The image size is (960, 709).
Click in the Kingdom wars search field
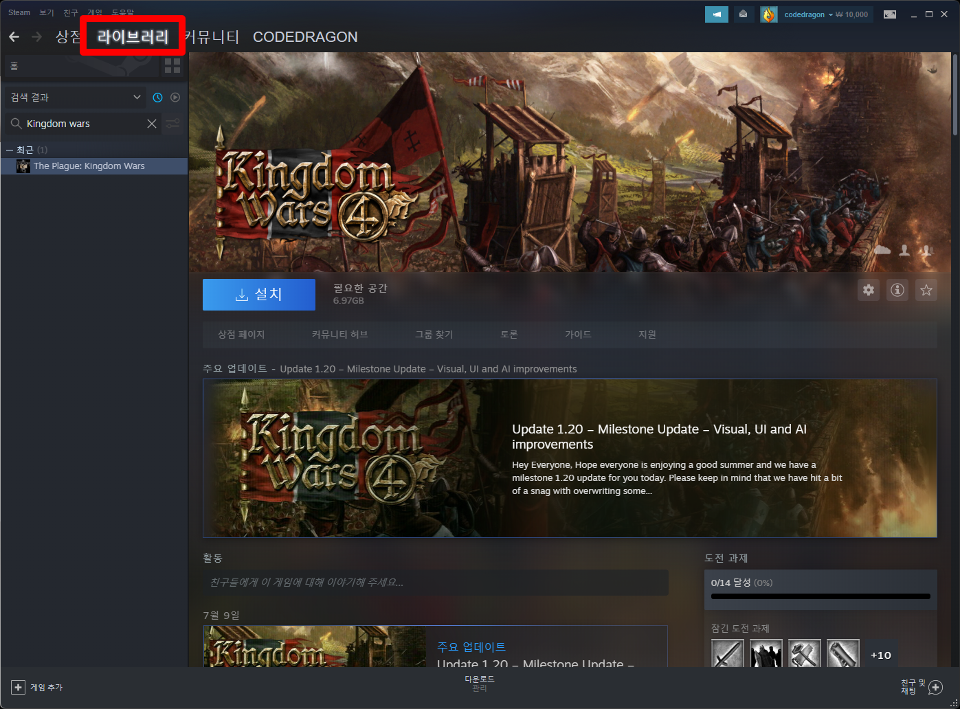pos(83,124)
